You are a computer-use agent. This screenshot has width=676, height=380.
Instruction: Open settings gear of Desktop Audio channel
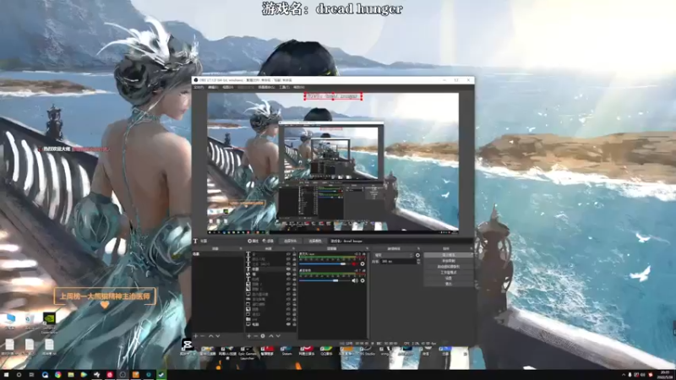pyautogui.click(x=363, y=280)
